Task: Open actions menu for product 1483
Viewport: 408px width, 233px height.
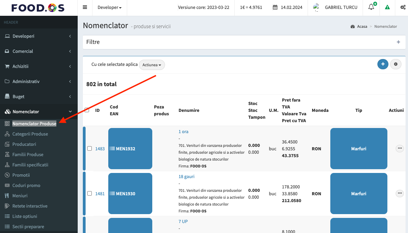Action: pyautogui.click(x=400, y=148)
